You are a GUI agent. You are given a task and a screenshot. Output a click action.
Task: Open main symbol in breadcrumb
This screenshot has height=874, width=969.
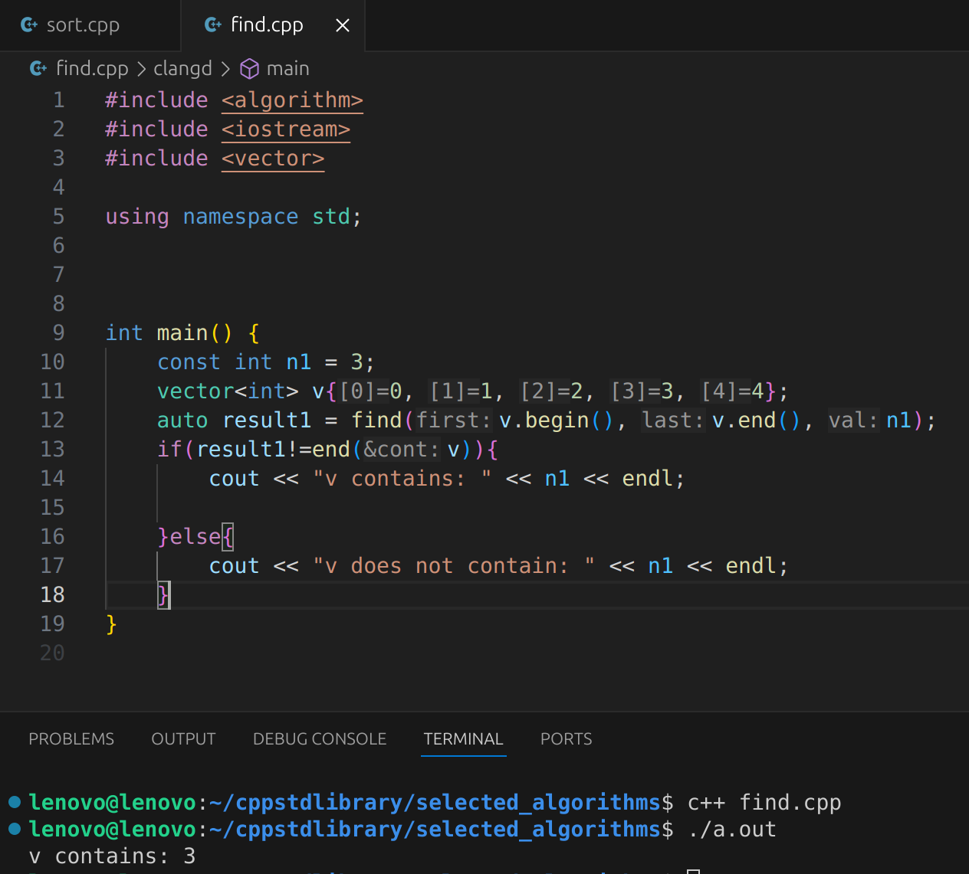click(288, 69)
